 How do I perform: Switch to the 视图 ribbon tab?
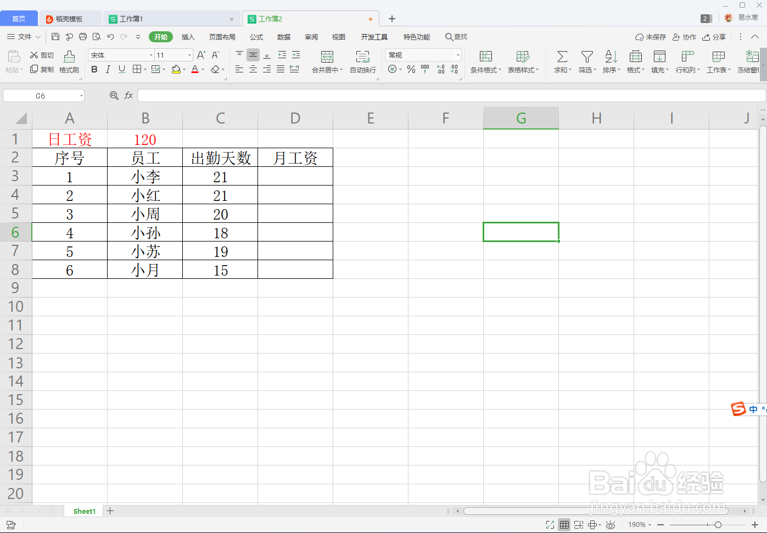point(339,37)
